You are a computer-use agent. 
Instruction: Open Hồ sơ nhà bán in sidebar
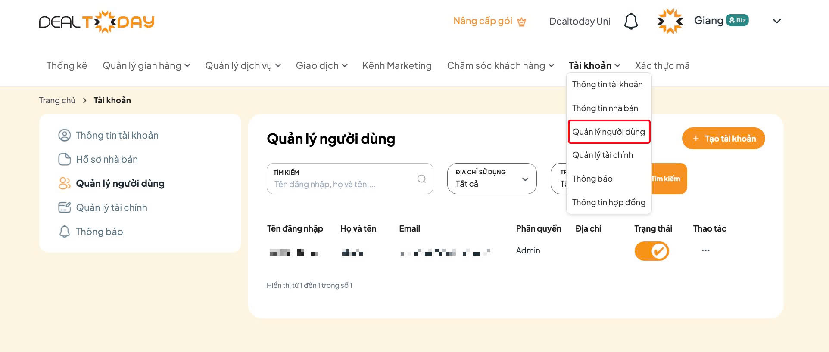tap(106, 159)
